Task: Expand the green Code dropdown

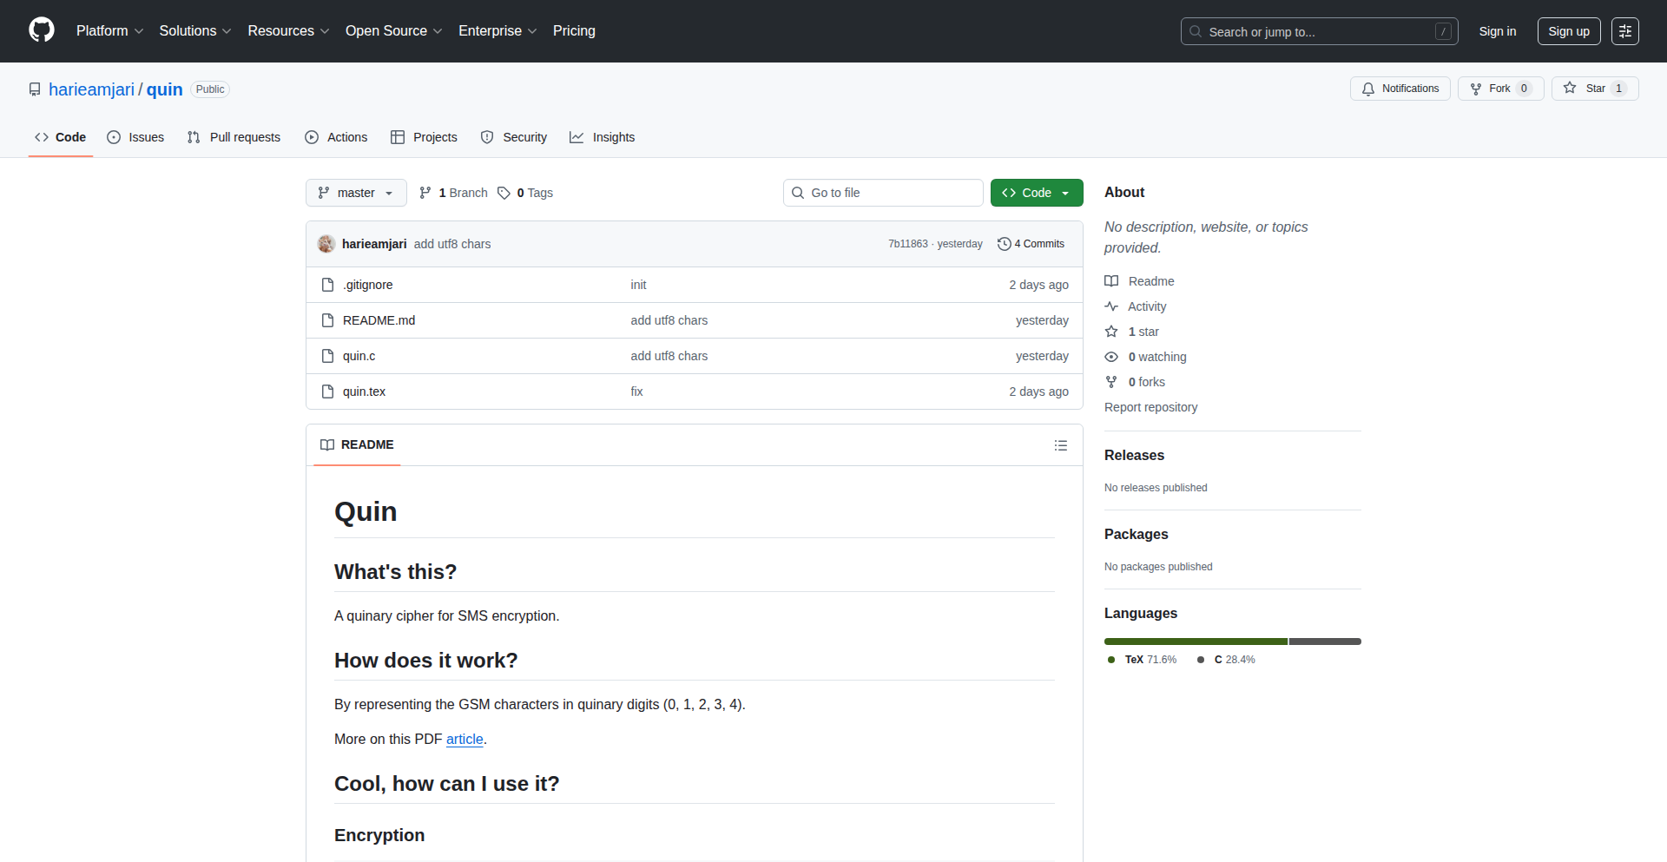Action: 1036,193
